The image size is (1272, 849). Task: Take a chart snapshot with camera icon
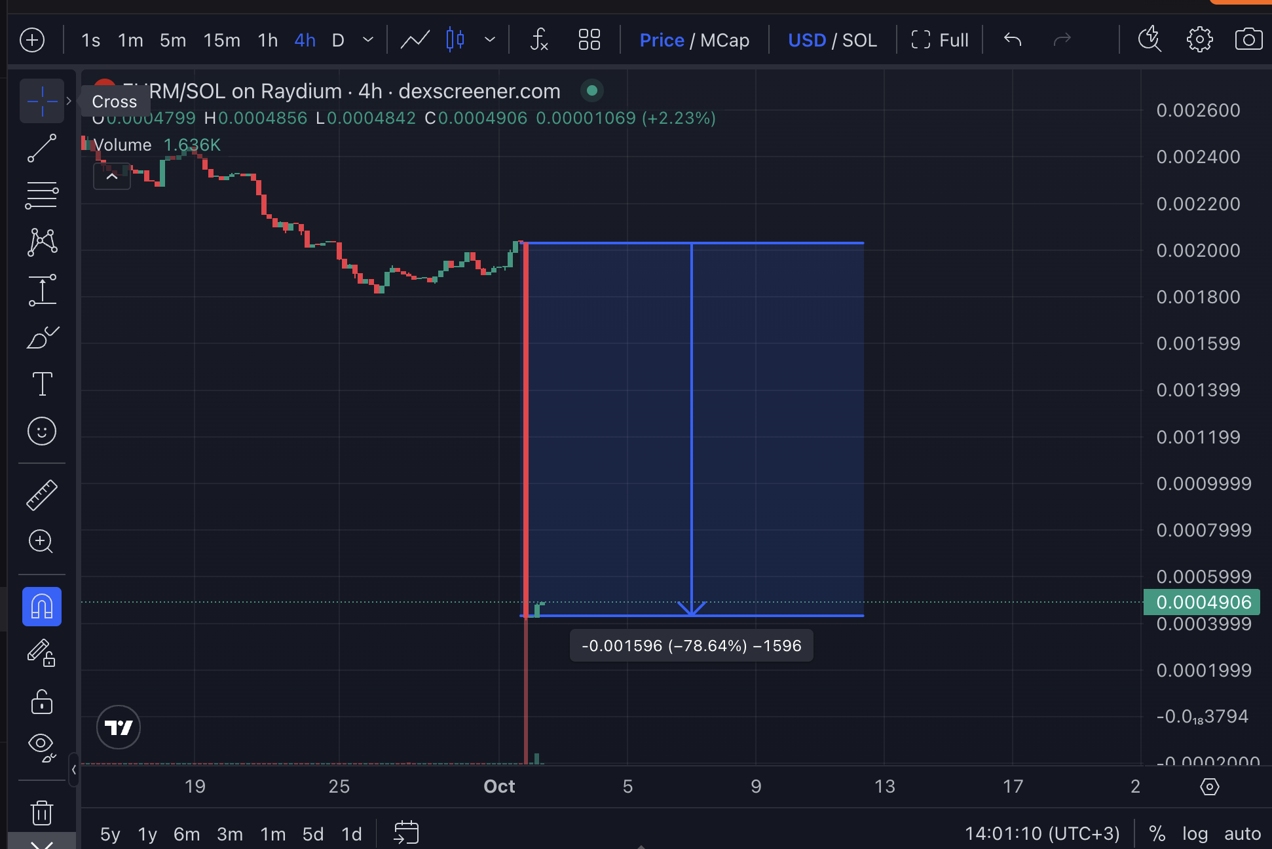pyautogui.click(x=1248, y=40)
